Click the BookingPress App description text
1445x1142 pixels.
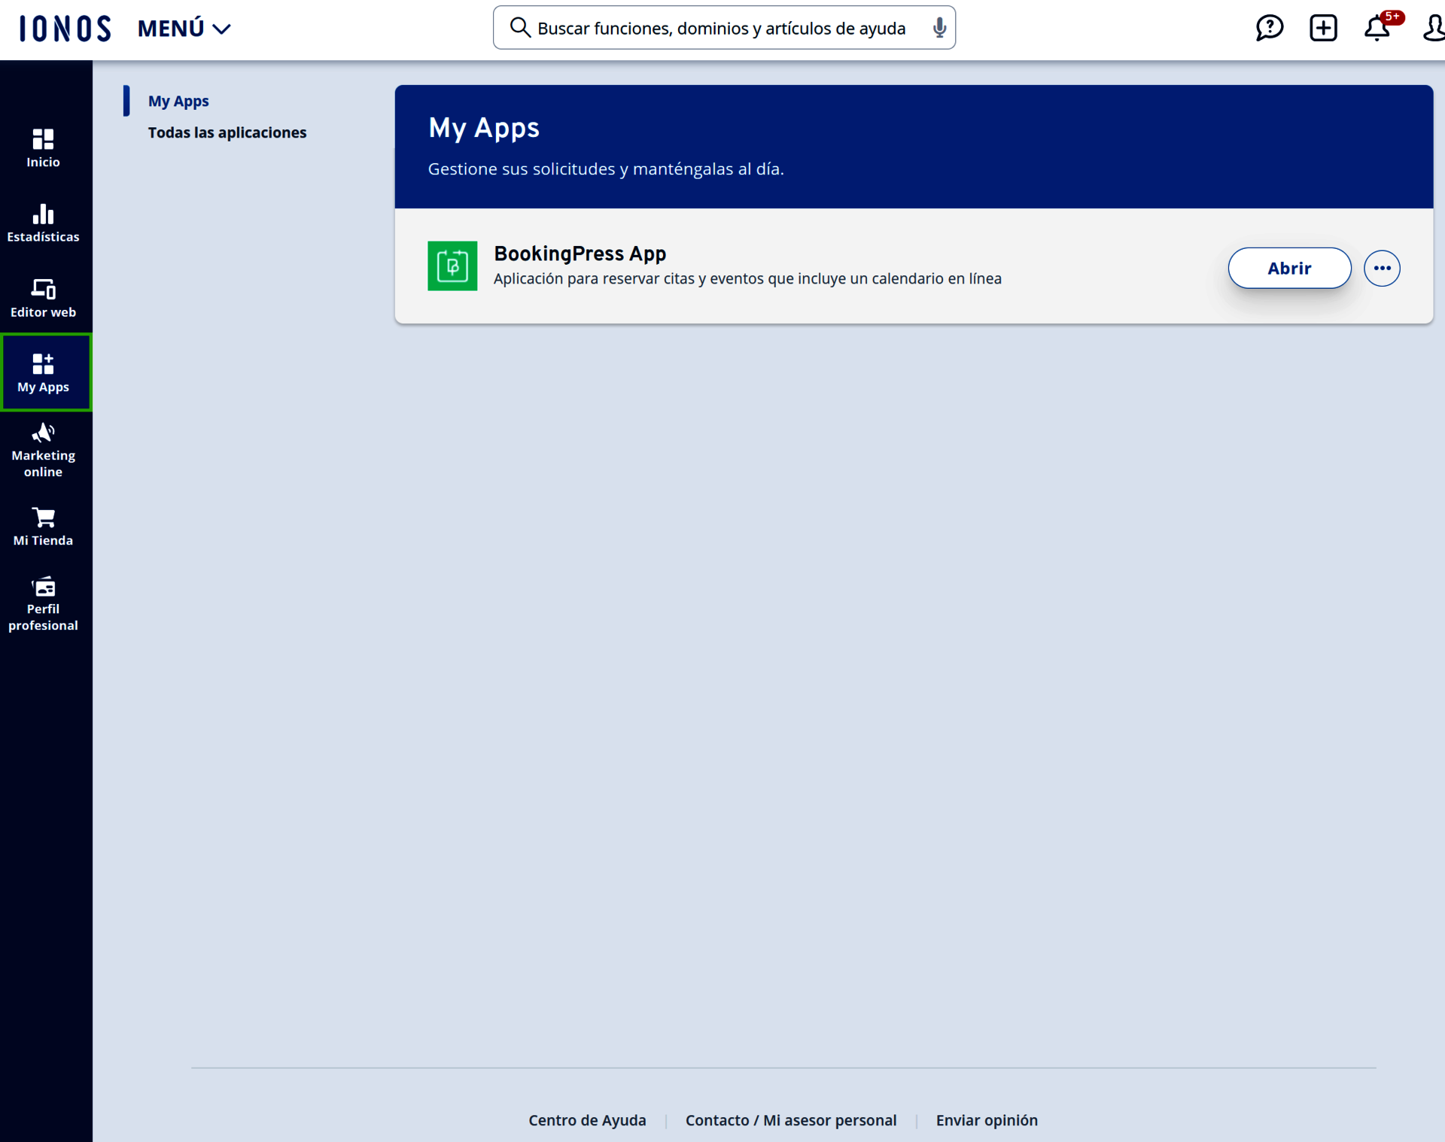coord(747,279)
